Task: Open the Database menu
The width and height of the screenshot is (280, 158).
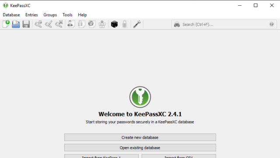Action: [x=11, y=15]
